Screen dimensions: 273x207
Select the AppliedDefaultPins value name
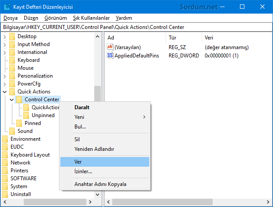[x=136, y=56]
